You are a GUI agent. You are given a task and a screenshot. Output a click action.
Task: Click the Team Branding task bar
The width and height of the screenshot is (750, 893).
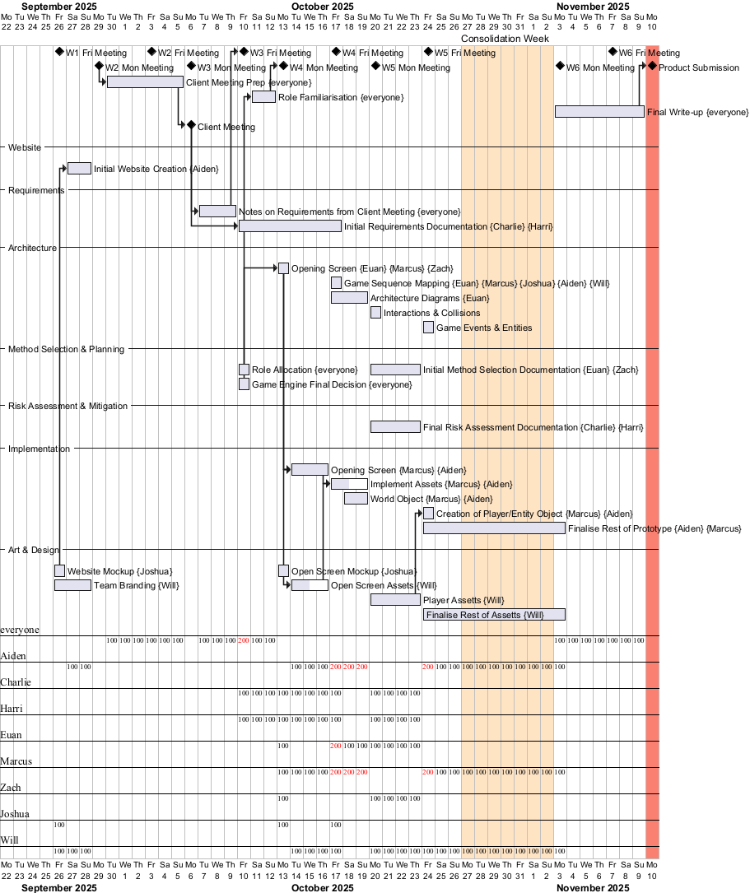tap(72, 585)
